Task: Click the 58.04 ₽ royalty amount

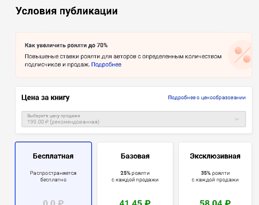Action: (215, 202)
